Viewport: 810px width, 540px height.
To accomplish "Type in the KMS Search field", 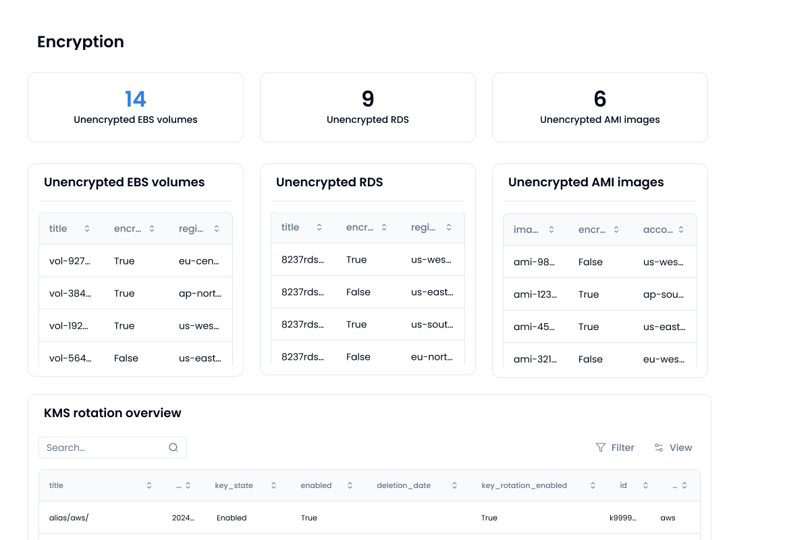I will point(105,448).
